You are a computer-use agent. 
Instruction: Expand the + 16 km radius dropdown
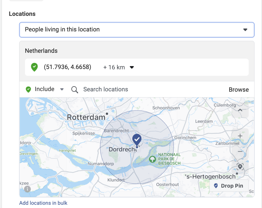pyautogui.click(x=132, y=67)
